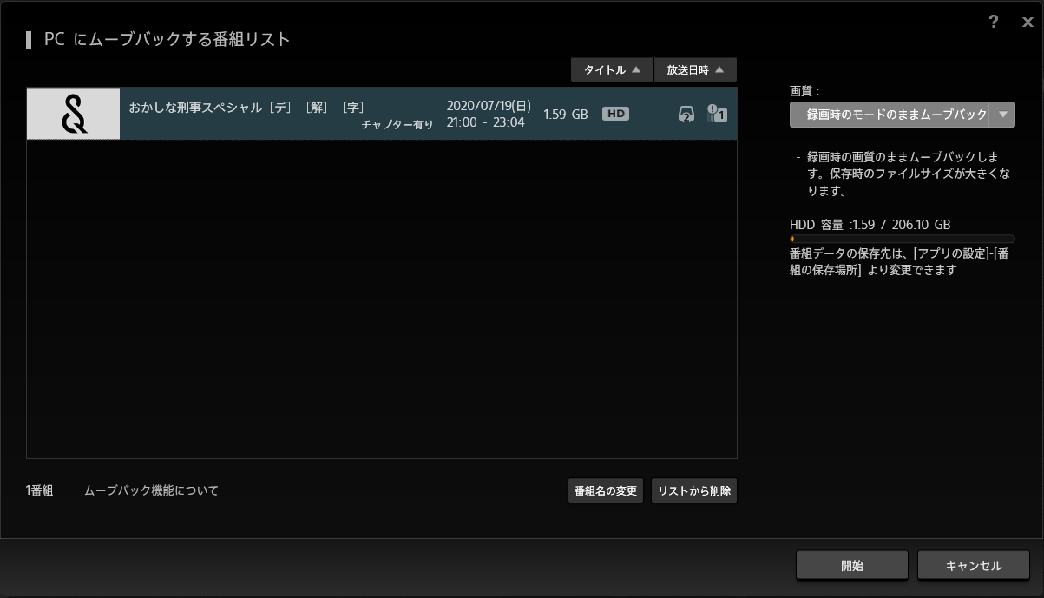Click the program thumbnail logo

coord(74,114)
